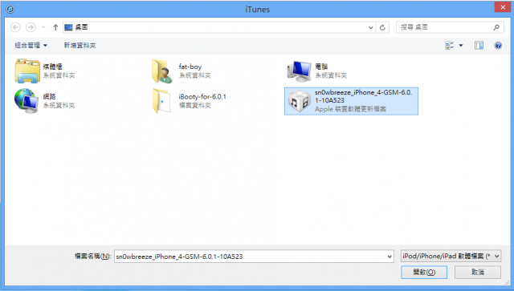
Task: Click the sn0wbreeze_iPhone_4-GSM-6.0.1-10A523 file name
Action: [363, 96]
